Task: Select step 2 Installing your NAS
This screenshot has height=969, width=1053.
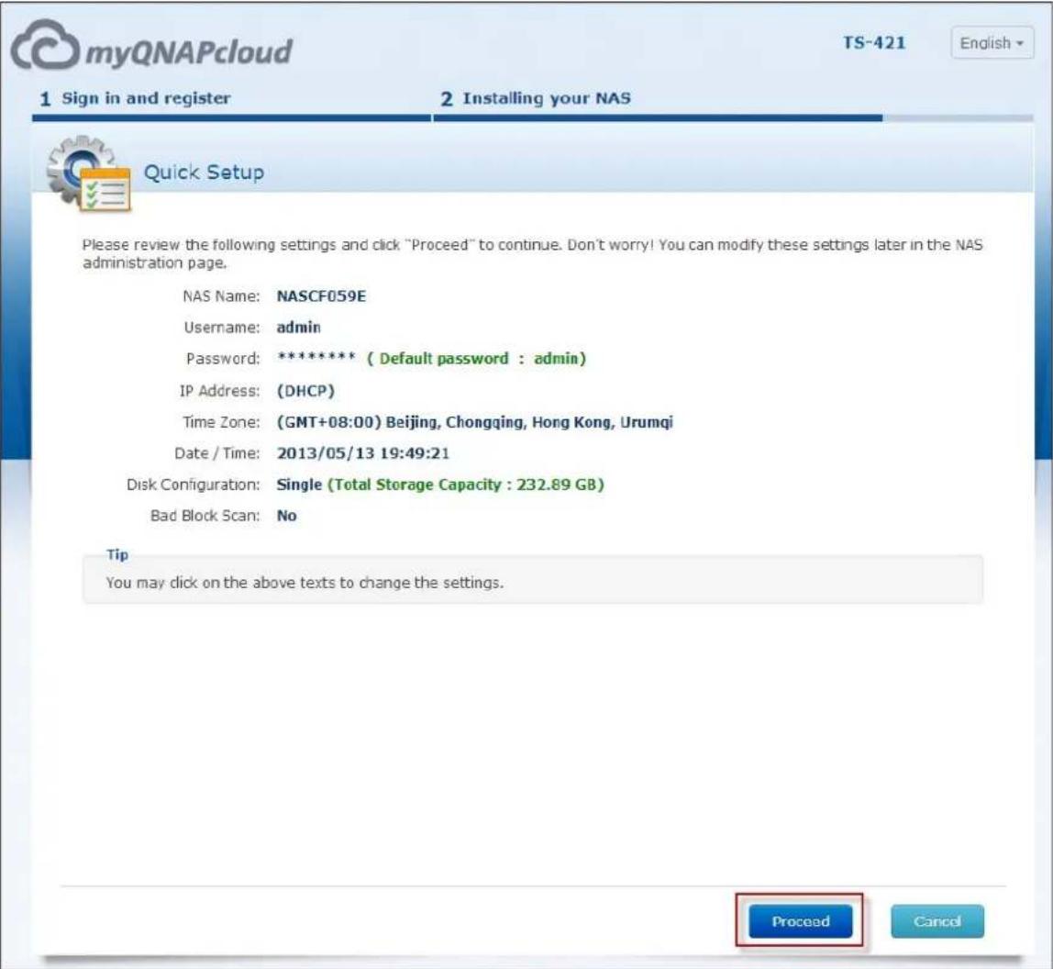Action: tap(536, 99)
